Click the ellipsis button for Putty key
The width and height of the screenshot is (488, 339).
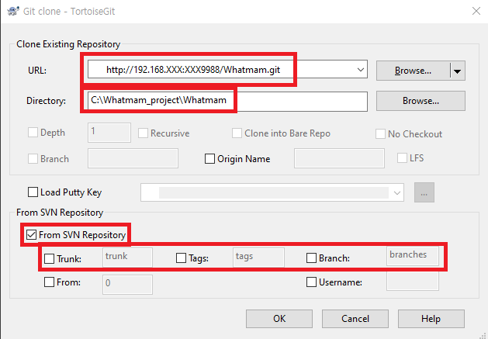coord(424,192)
